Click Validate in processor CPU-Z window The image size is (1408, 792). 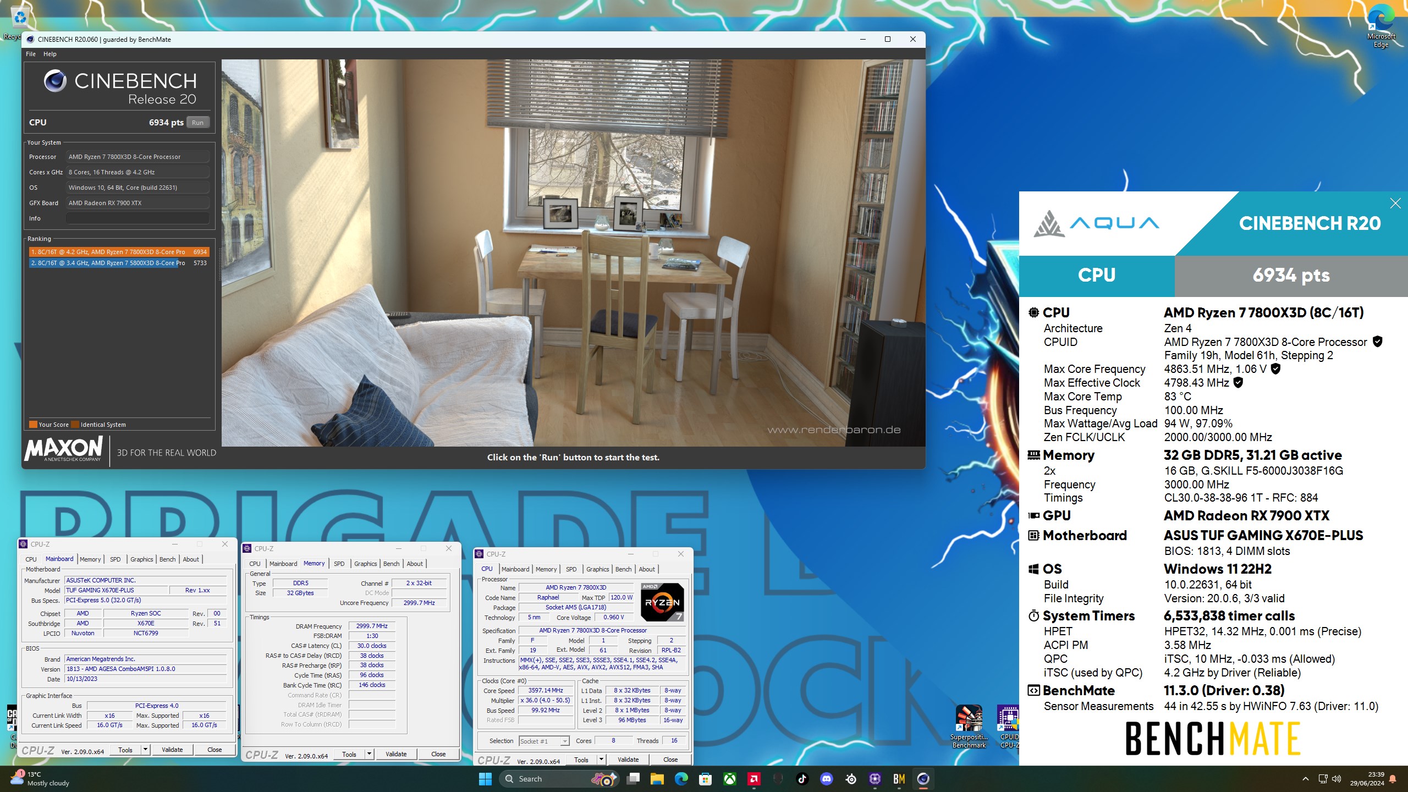628,760
